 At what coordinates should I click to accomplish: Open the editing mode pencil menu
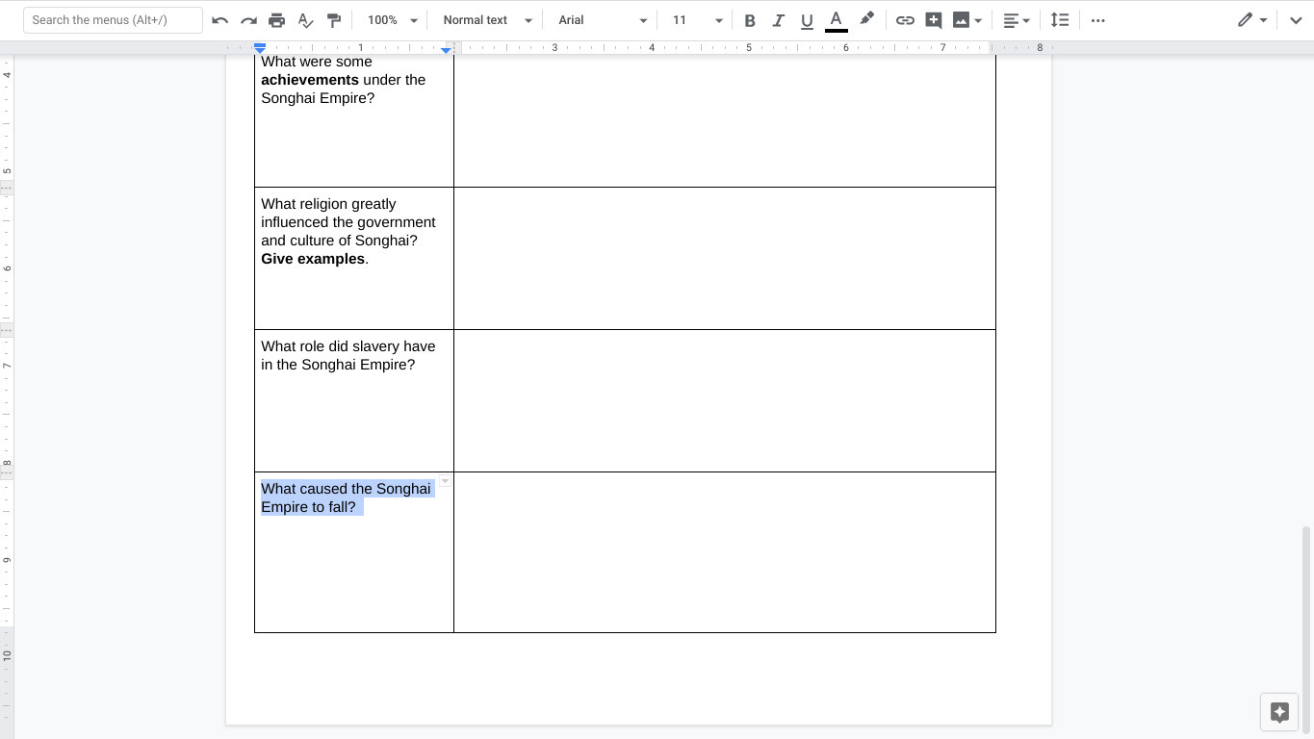1251,20
